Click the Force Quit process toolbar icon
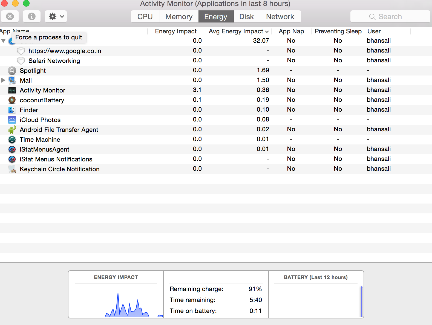 click(x=10, y=16)
